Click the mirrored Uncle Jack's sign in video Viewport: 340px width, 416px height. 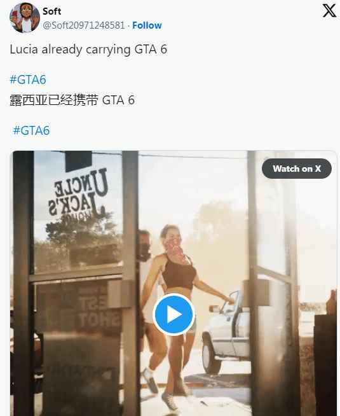[78, 195]
